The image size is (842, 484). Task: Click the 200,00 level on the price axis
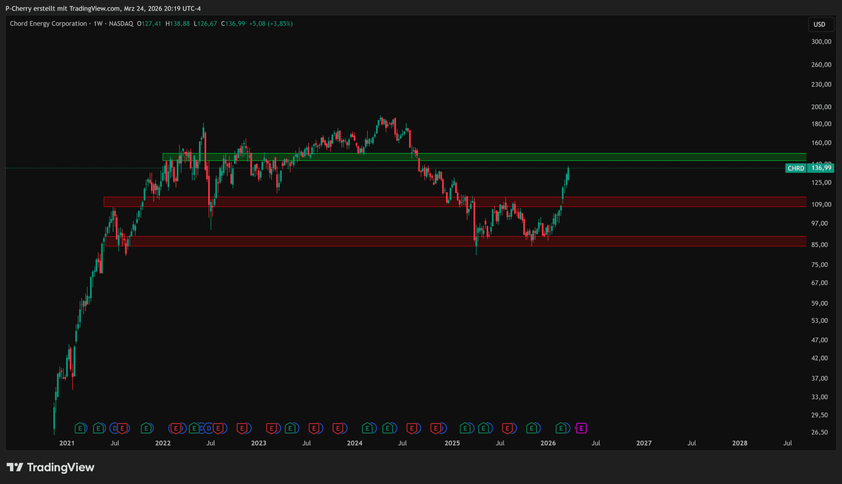(821, 107)
